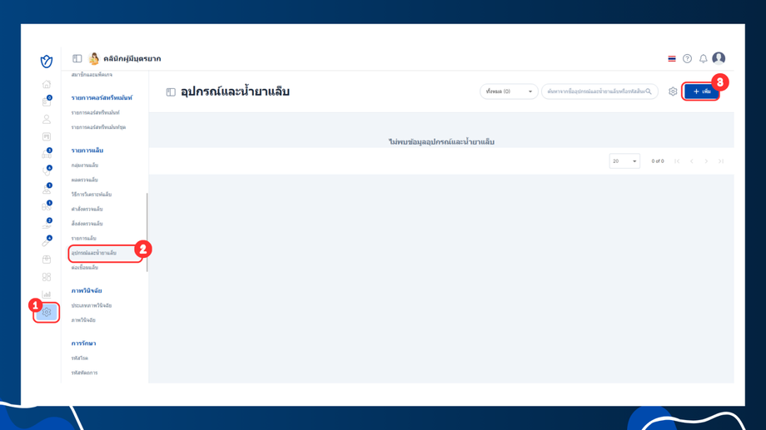
Task: Open ประเภทภาพวินิจฉัย menu item
Action: pos(92,305)
